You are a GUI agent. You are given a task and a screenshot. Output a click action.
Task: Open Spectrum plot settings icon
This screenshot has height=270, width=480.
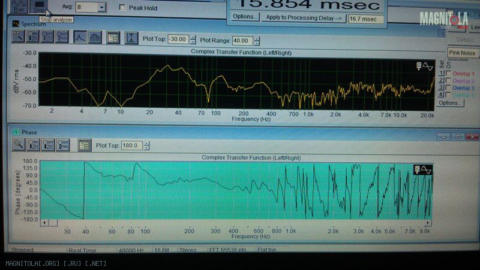pyautogui.click(x=113, y=38)
